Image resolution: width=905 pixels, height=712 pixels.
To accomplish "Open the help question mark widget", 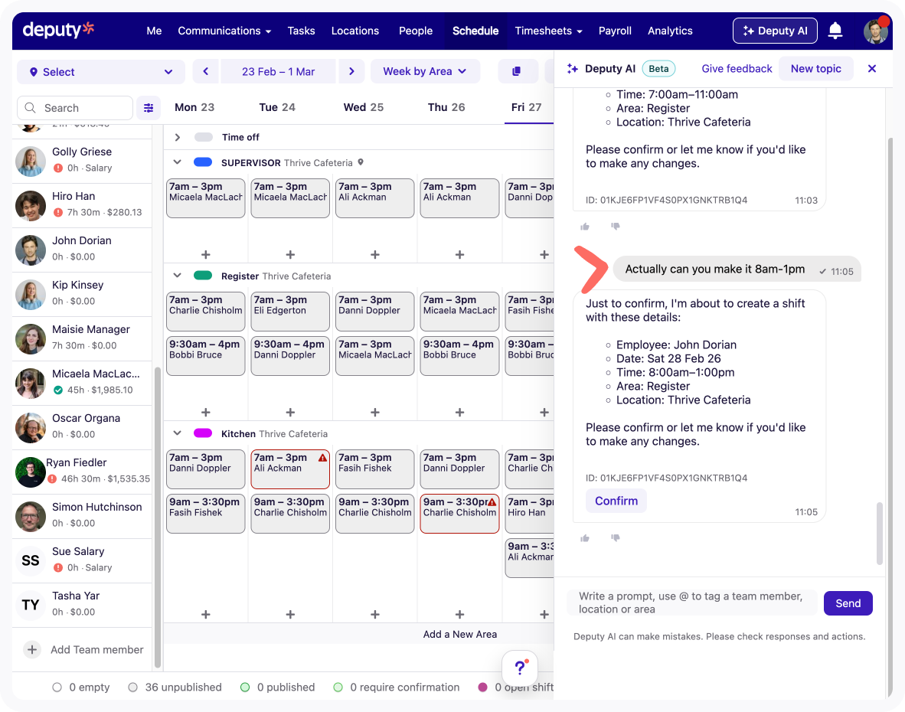I will (x=520, y=668).
